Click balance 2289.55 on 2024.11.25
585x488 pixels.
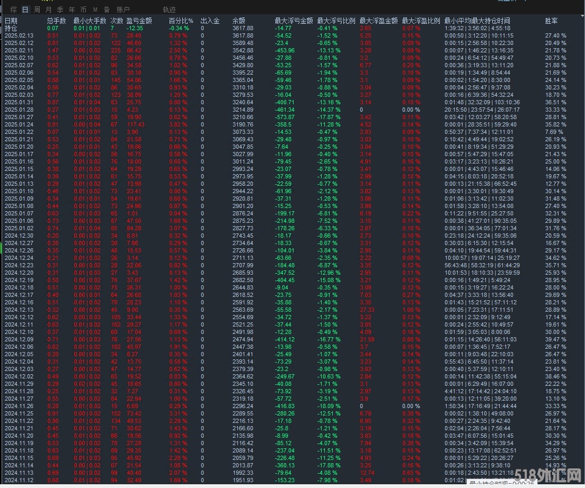[x=243, y=413]
